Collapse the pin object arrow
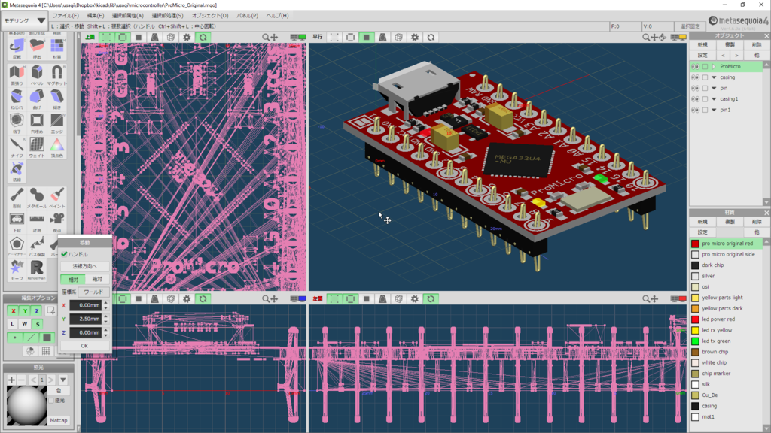The image size is (771, 433). 714,89
